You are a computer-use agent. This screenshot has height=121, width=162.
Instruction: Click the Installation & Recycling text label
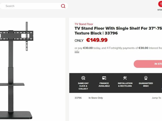pyautogui.click(x=125, y=85)
